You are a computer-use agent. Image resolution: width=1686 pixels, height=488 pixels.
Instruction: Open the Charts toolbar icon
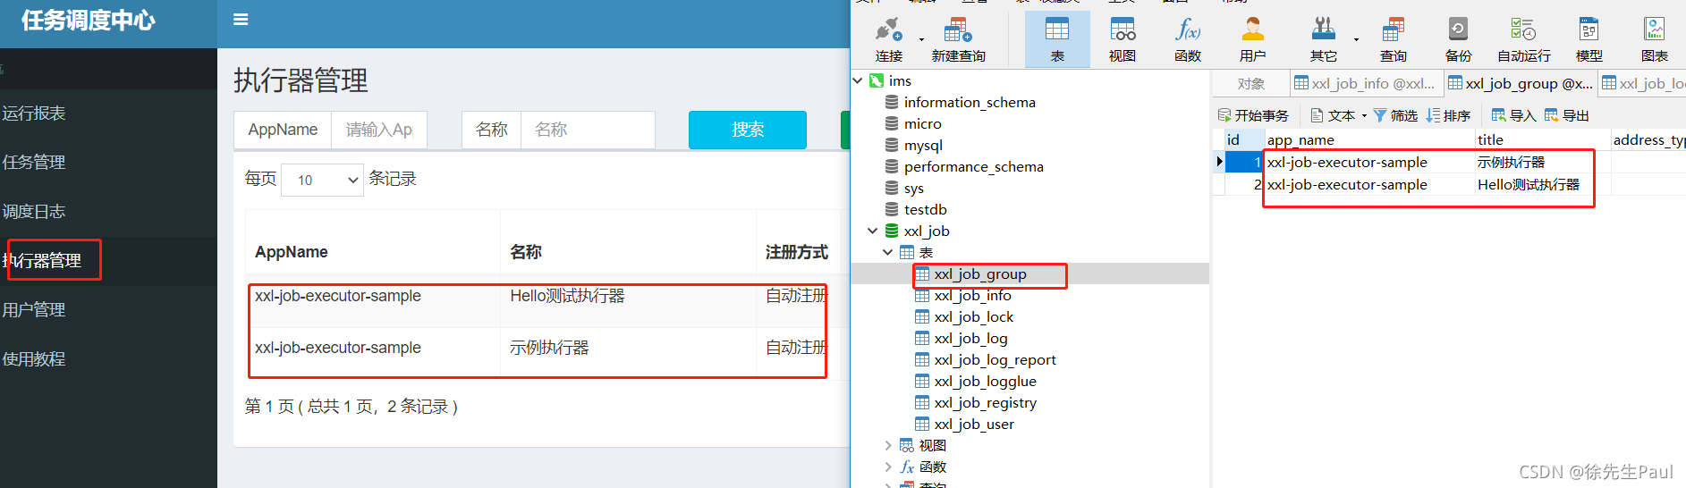1655,38
